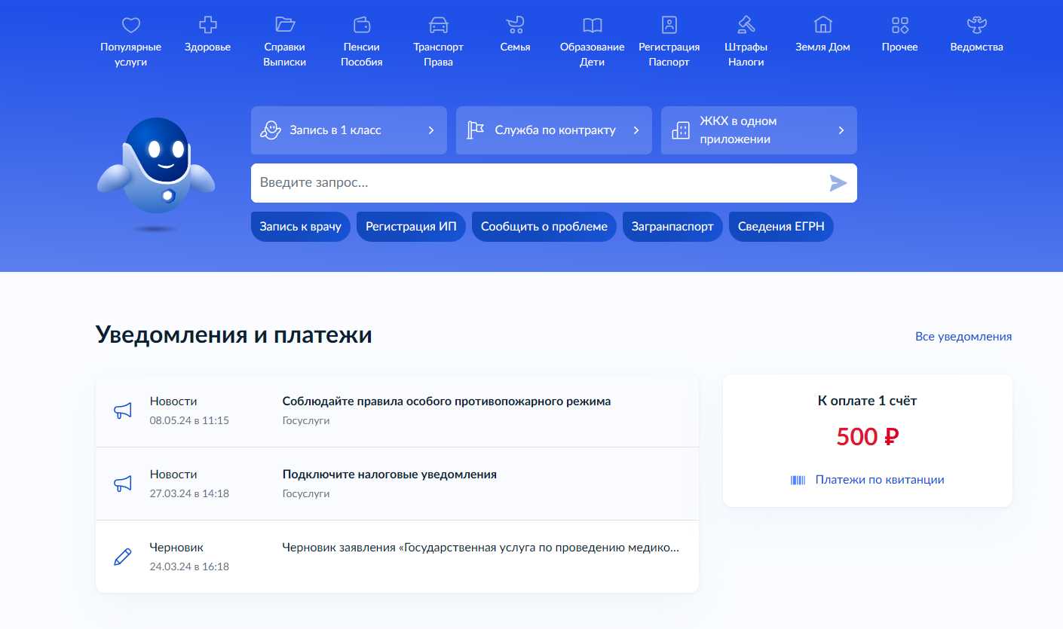Open the Транспорт Права menu label
This screenshot has height=629, width=1063.
tap(438, 54)
